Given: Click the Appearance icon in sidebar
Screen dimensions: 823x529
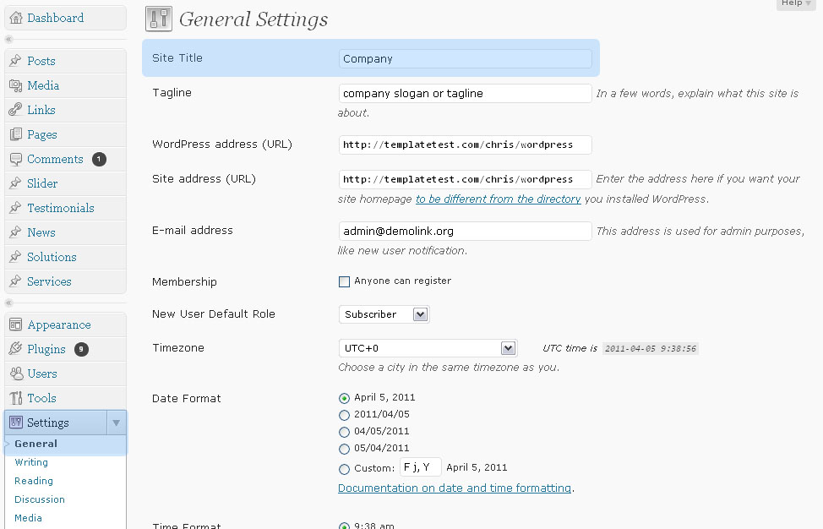Looking at the screenshot, I should pyautogui.click(x=15, y=324).
